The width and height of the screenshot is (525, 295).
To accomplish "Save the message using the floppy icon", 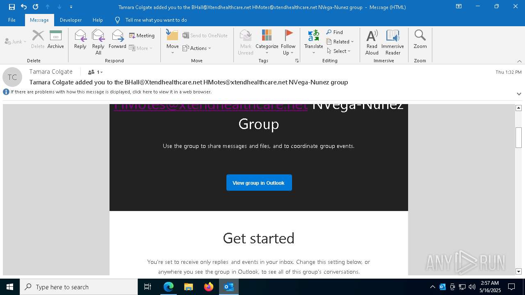I will pos(12,7).
